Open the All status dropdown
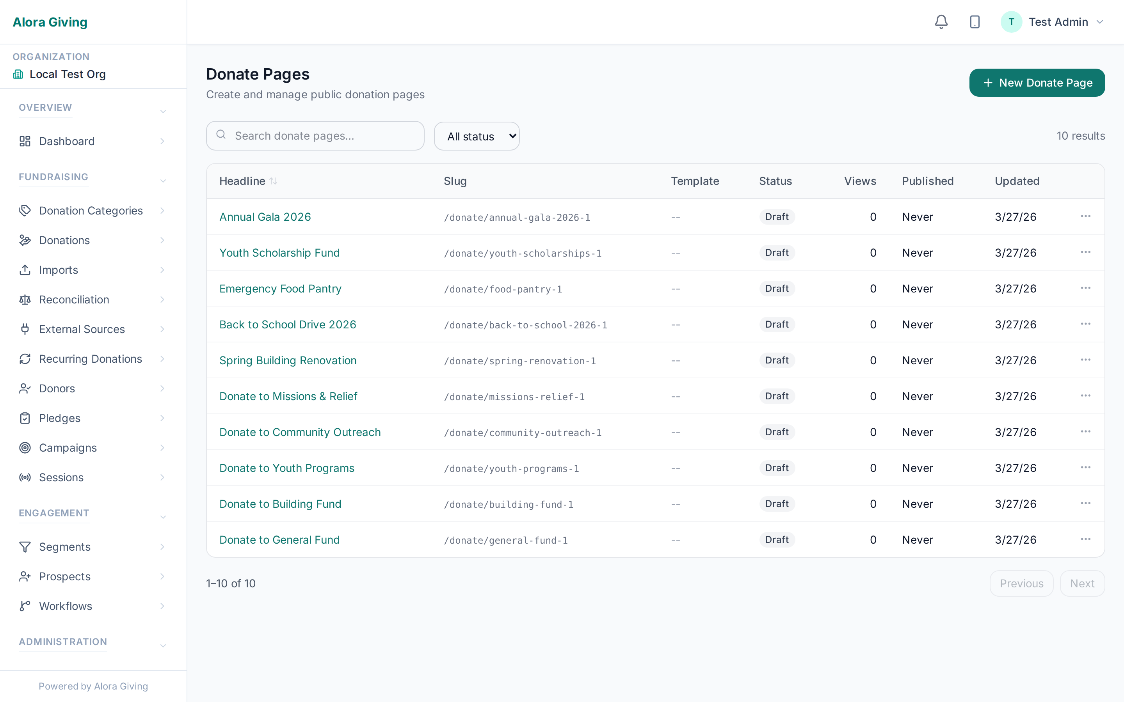 tap(477, 136)
